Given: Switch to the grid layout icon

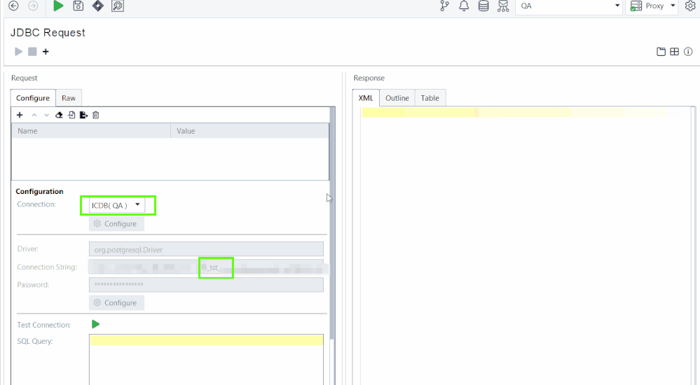Looking at the screenshot, I should [675, 52].
